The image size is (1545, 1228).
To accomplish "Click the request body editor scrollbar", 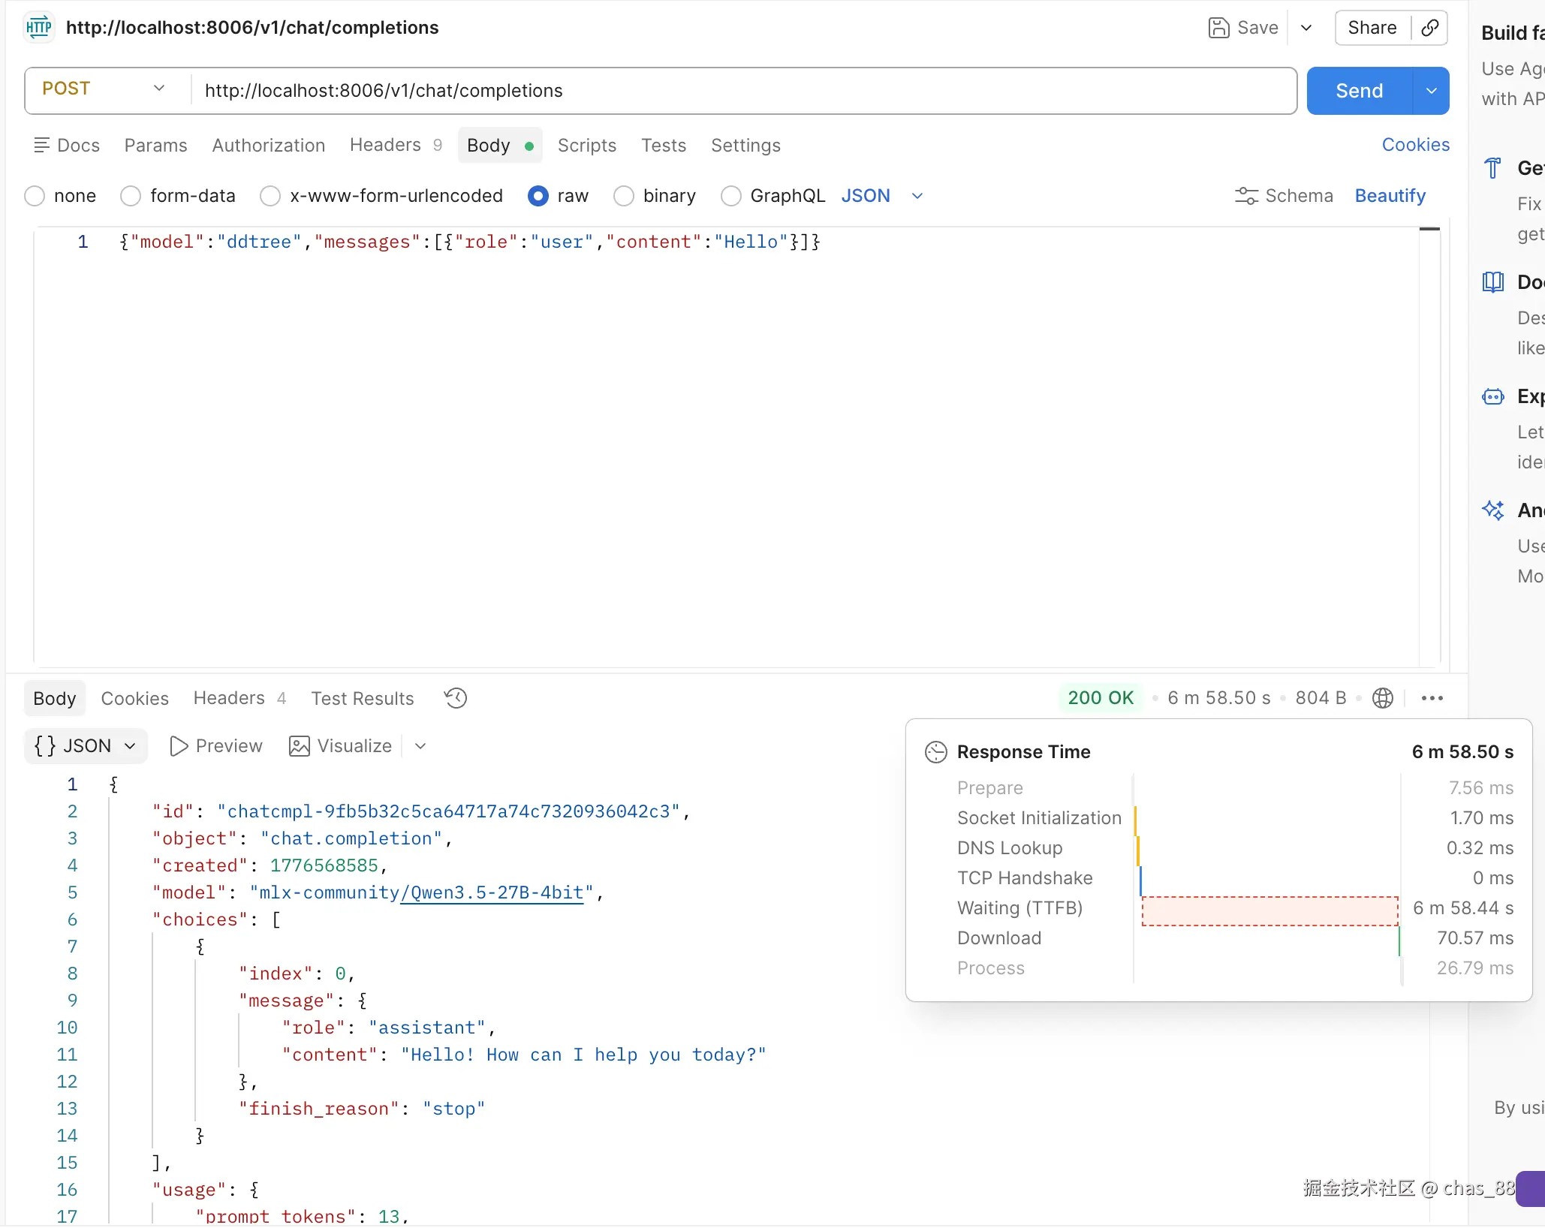I will 1429,443.
